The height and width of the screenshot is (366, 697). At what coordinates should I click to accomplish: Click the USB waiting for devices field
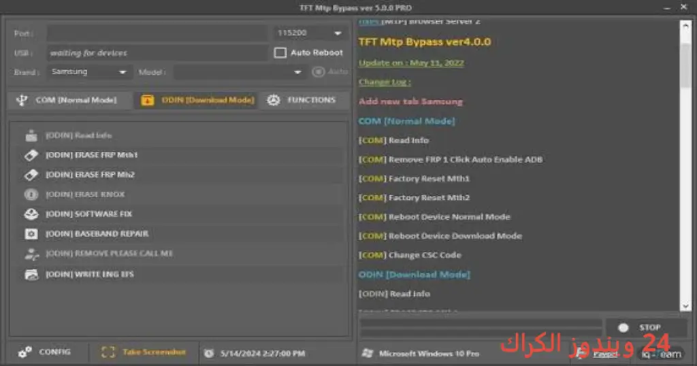(x=157, y=53)
